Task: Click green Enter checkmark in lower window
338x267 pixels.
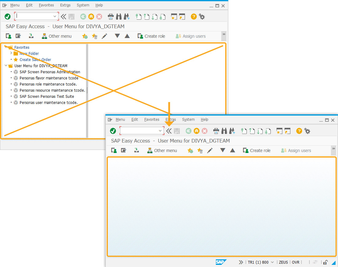Action: (113, 131)
